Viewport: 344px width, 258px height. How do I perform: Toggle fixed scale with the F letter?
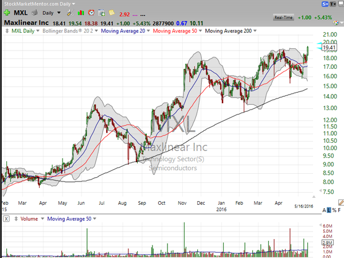339,210
